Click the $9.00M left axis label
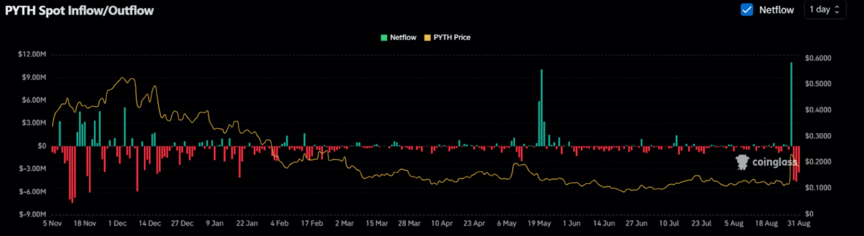Screen dimensions: 864x236 pos(34,77)
